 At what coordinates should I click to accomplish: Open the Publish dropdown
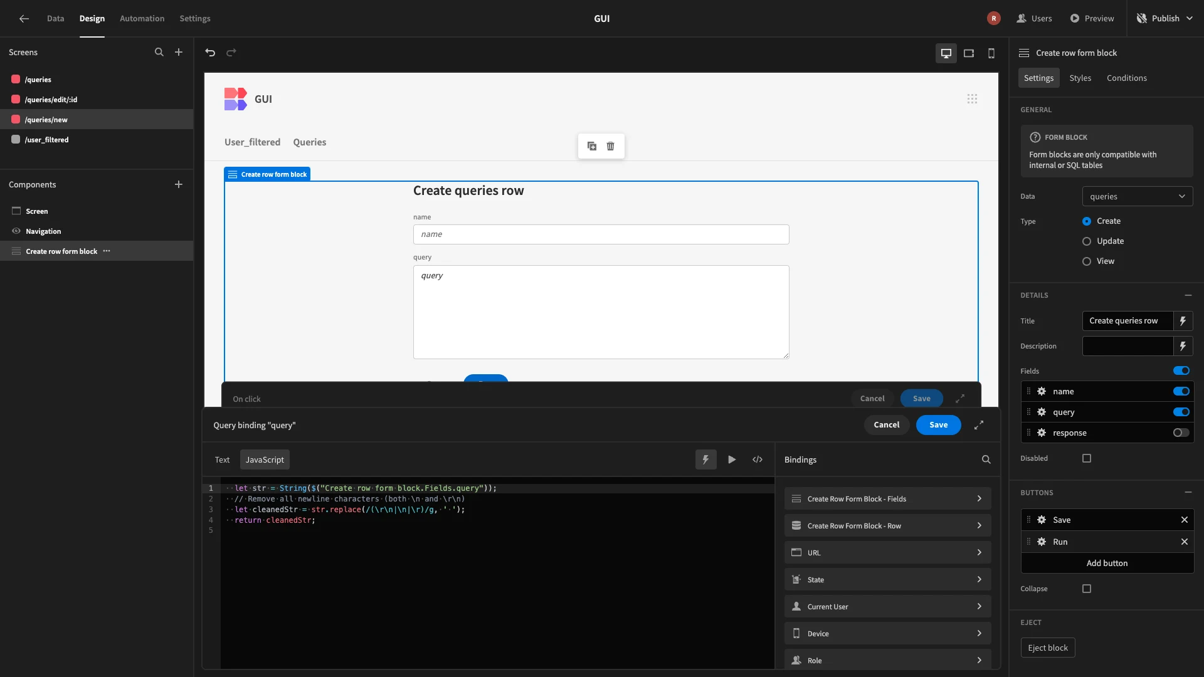click(x=1165, y=18)
